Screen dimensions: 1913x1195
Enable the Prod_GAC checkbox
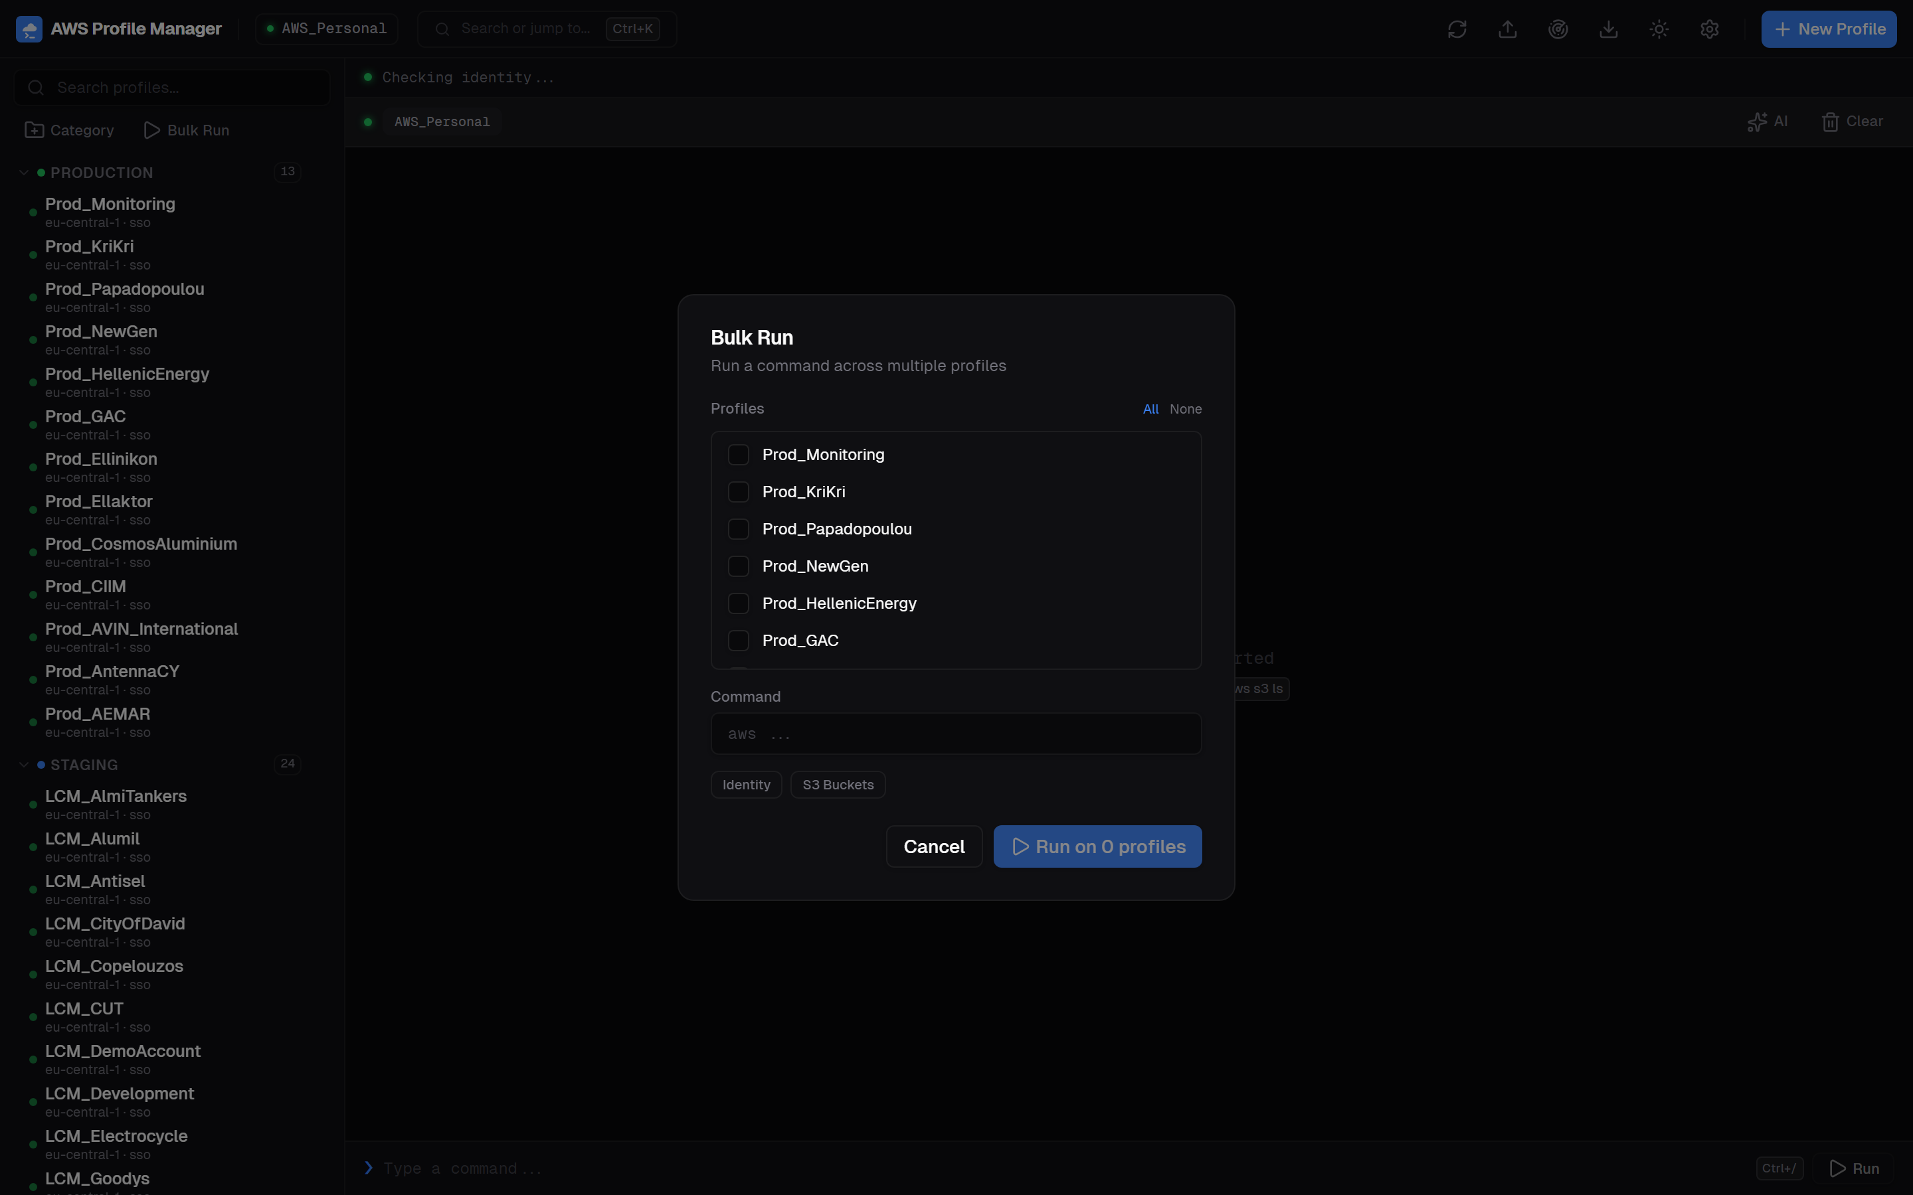(x=739, y=640)
